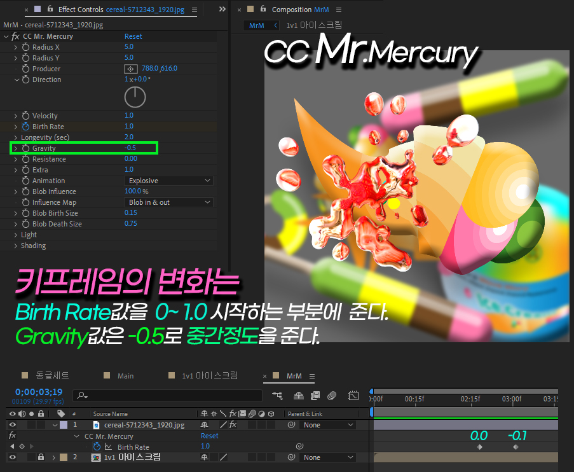
Task: Click 1v1 아이스크림 layer label color swatch
Action: pos(64,457)
